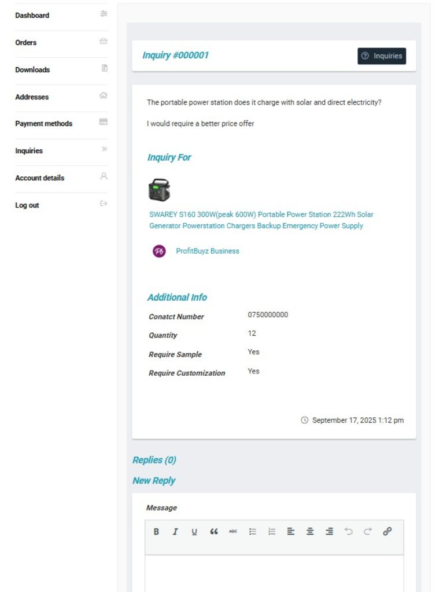Visit the ProfitBuyz Business vendor link
The height and width of the screenshot is (592, 436).
207,251
